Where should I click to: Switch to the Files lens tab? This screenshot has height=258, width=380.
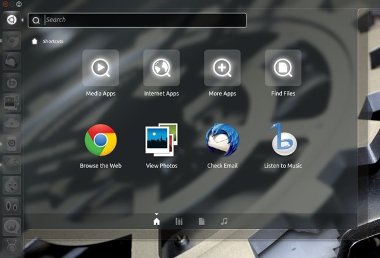[x=201, y=221]
